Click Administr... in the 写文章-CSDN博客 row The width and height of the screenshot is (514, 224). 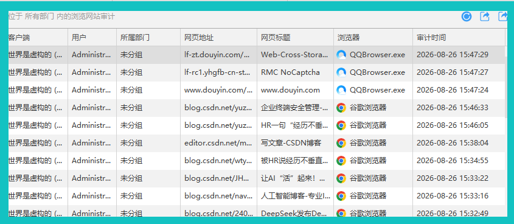click(91, 143)
